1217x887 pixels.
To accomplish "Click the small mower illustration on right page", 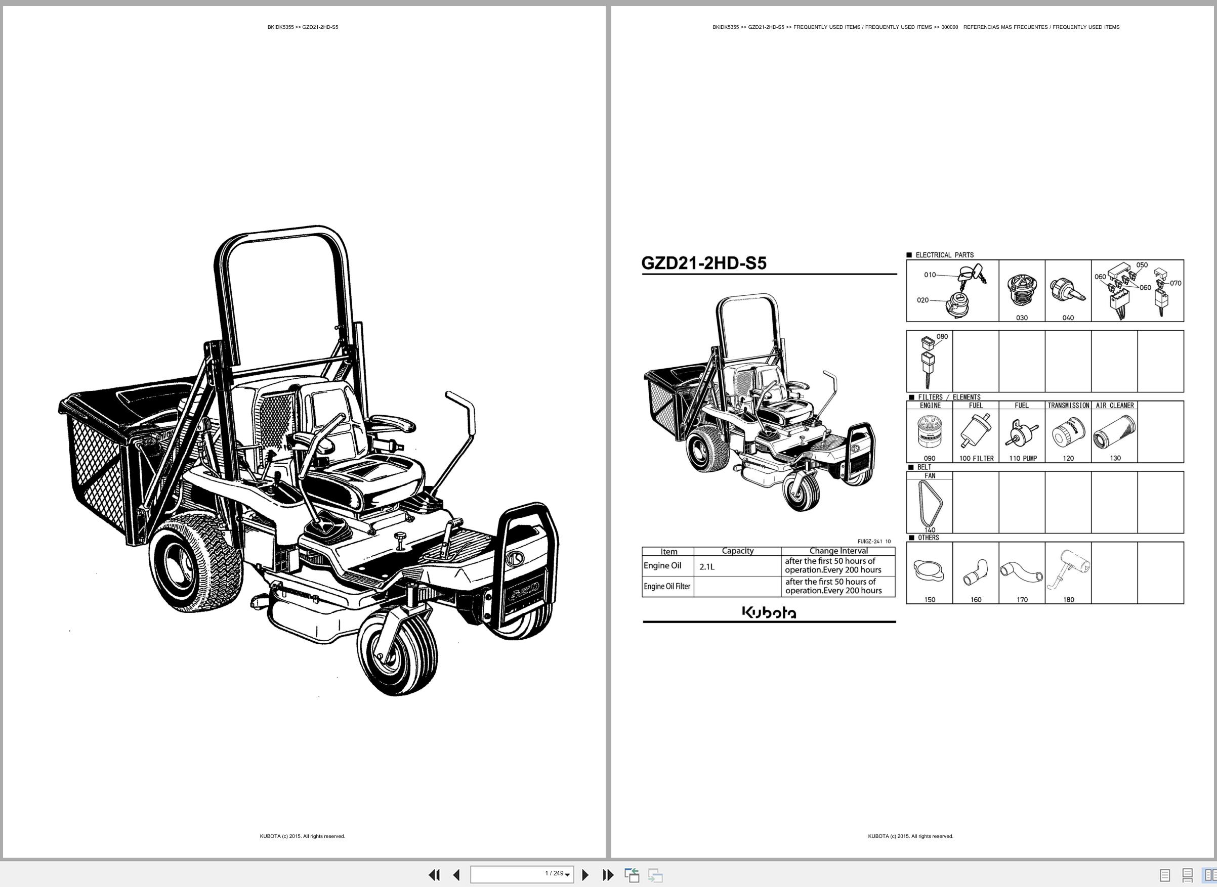I will (759, 402).
